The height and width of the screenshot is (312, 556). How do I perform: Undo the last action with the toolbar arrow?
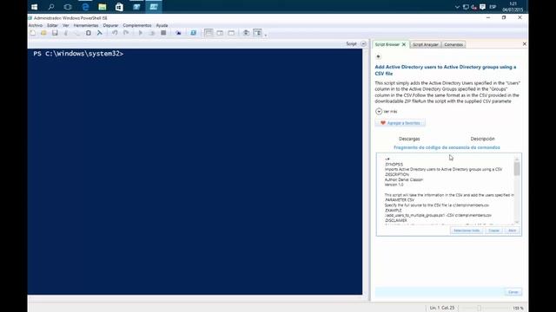(x=115, y=33)
